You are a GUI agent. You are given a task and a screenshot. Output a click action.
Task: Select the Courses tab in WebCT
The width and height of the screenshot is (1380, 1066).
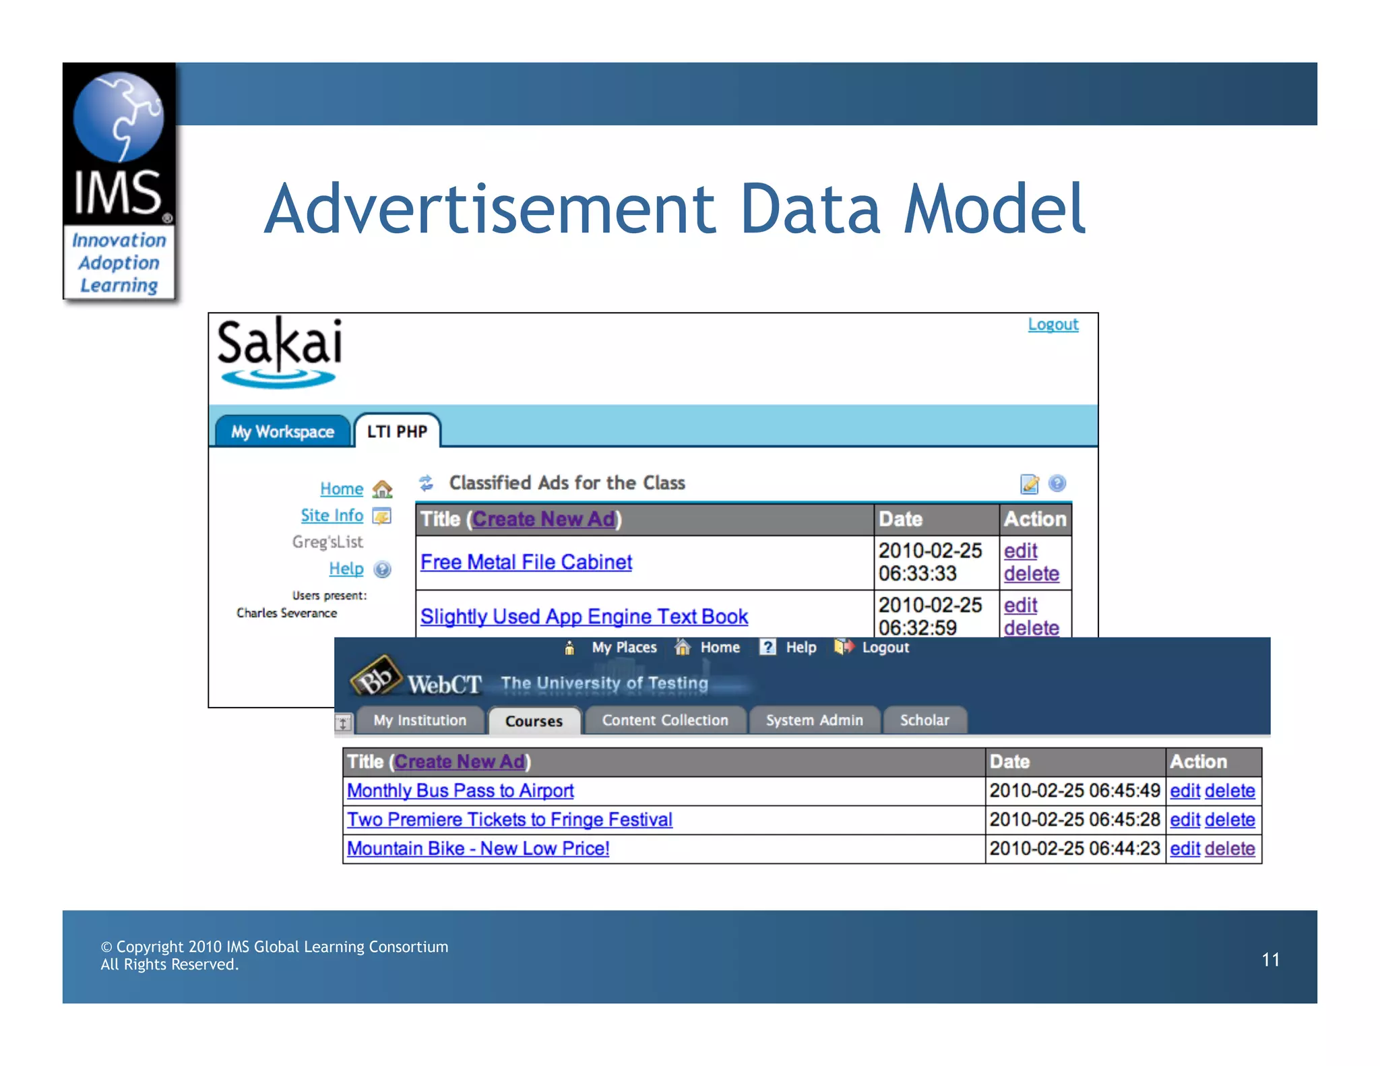[x=534, y=721]
